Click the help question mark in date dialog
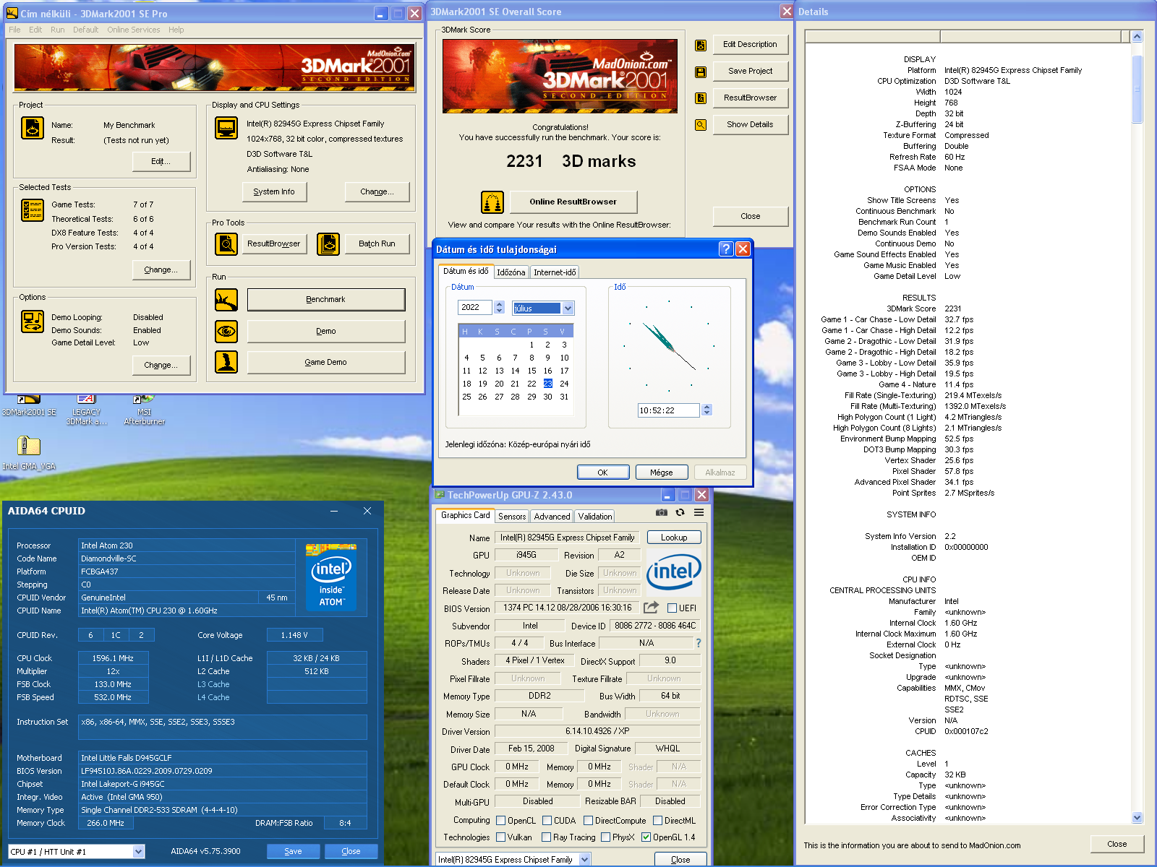Image resolution: width=1157 pixels, height=867 pixels. [727, 249]
